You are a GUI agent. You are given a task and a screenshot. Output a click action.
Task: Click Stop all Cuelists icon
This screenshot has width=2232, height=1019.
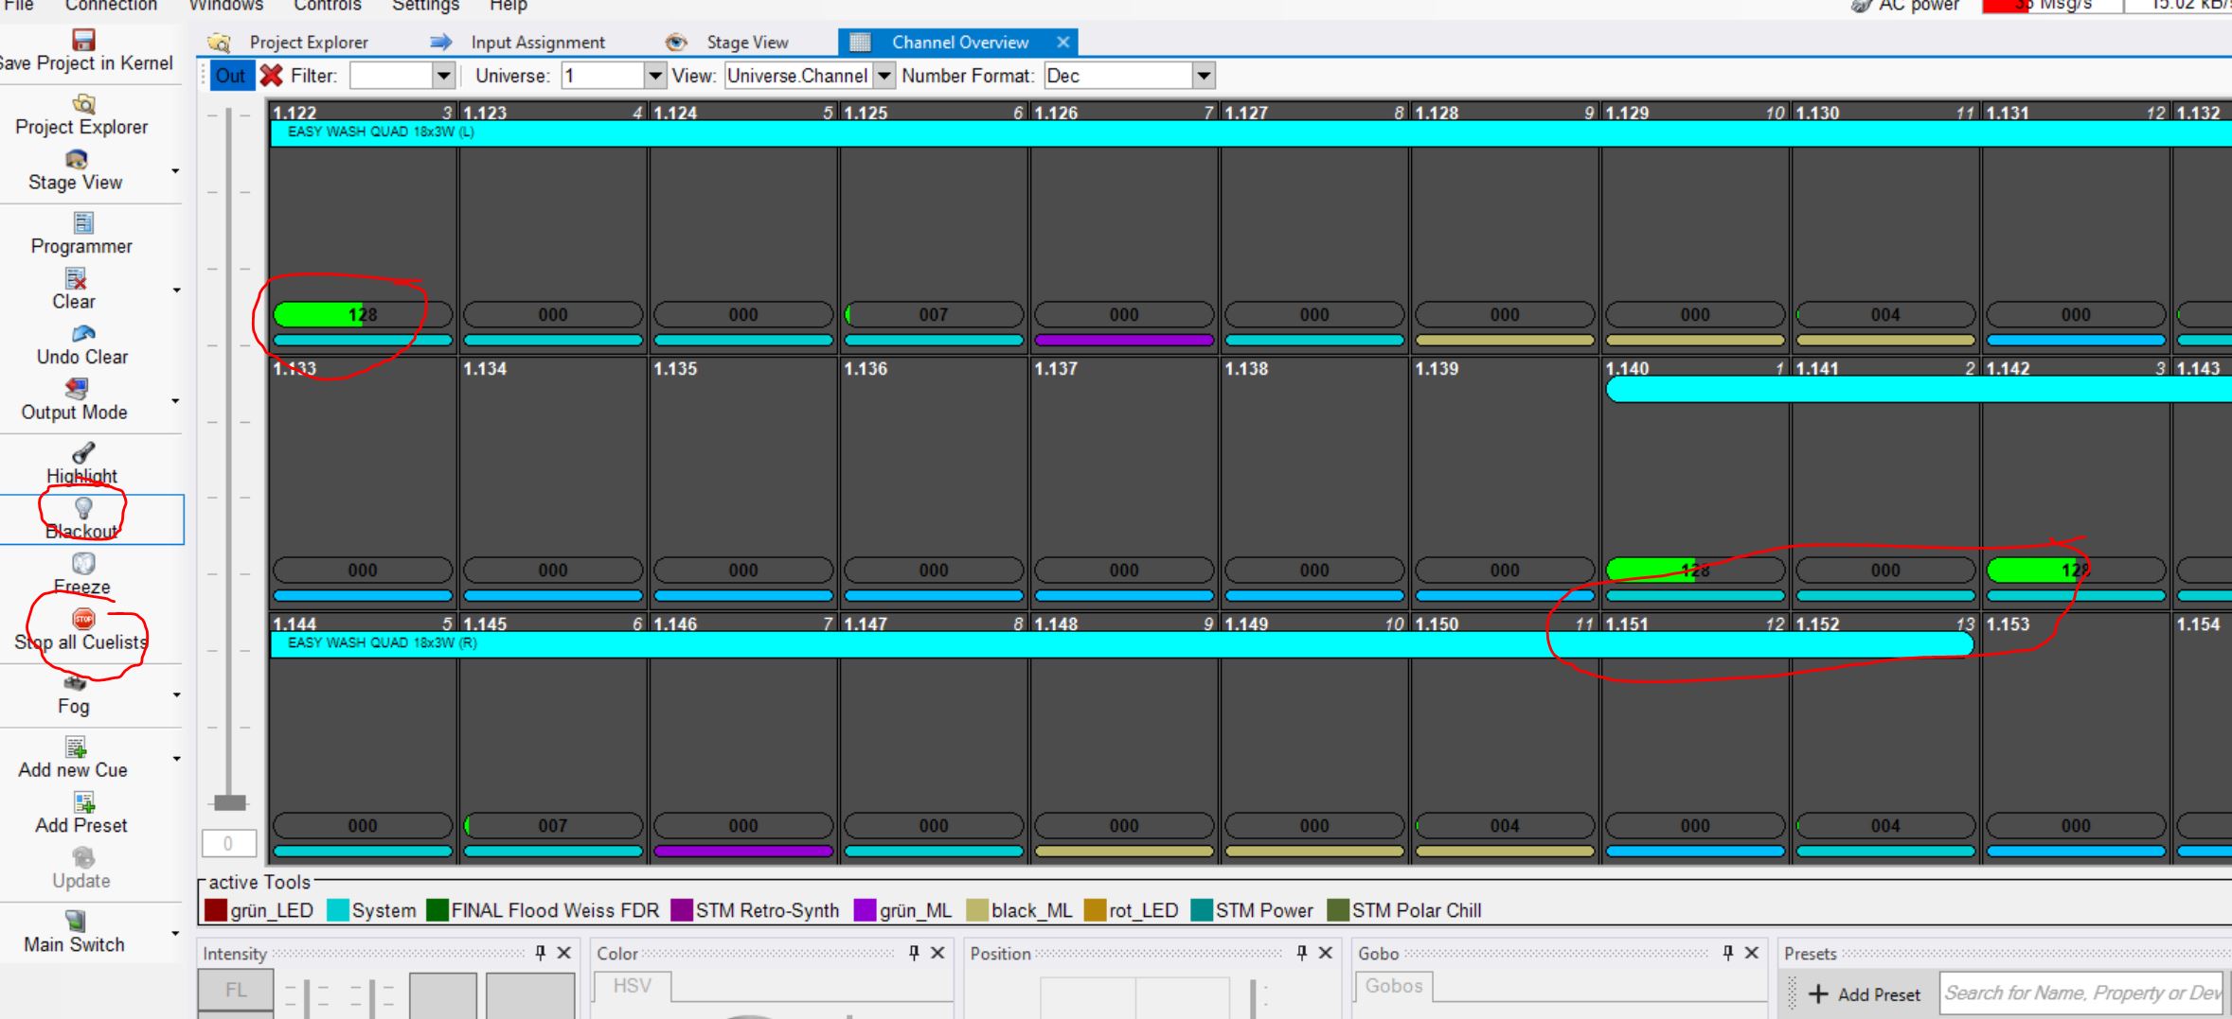[x=83, y=620]
